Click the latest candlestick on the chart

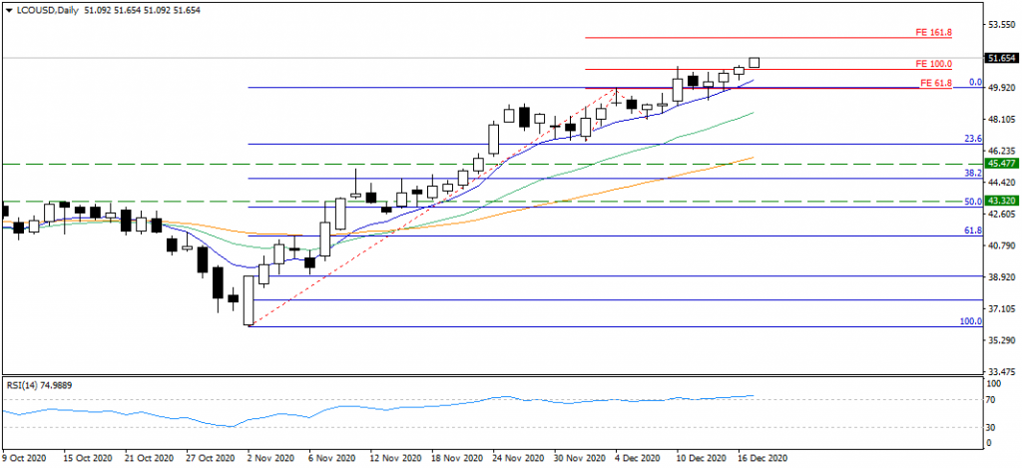coord(755,62)
